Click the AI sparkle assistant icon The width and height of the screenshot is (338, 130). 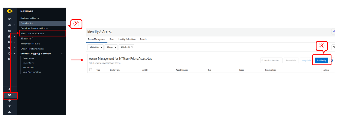click(334, 32)
